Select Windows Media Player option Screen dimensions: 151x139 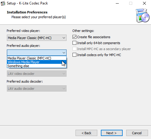pyautogui.click(x=37, y=62)
